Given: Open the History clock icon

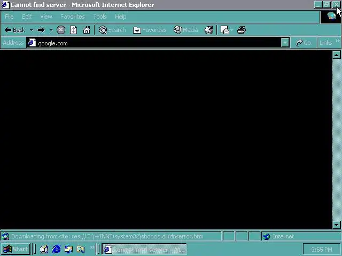Looking at the screenshot, I should click(x=209, y=30).
